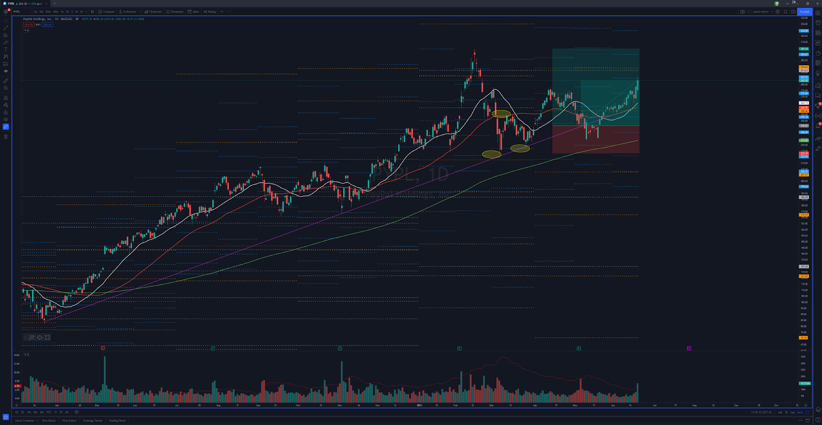Select the 30m timeframe
822x425 pixels.
55,11
